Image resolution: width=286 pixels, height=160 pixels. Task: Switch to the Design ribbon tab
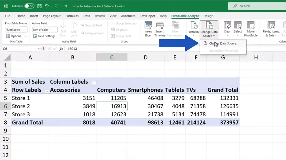tap(208, 16)
